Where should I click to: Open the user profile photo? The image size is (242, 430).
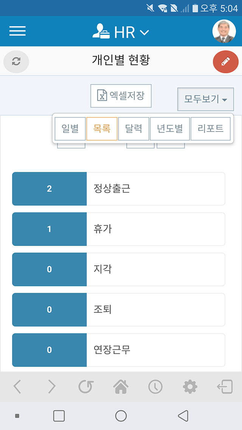pos(224,31)
